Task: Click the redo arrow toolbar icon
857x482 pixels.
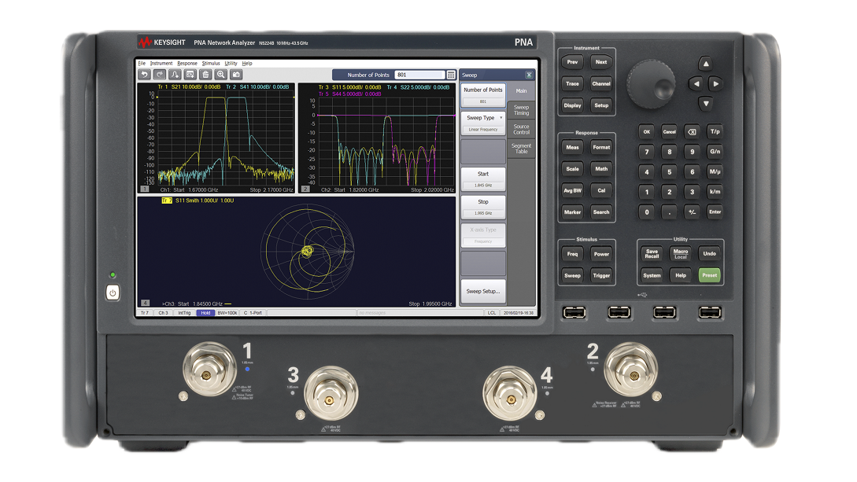Action: [160, 75]
